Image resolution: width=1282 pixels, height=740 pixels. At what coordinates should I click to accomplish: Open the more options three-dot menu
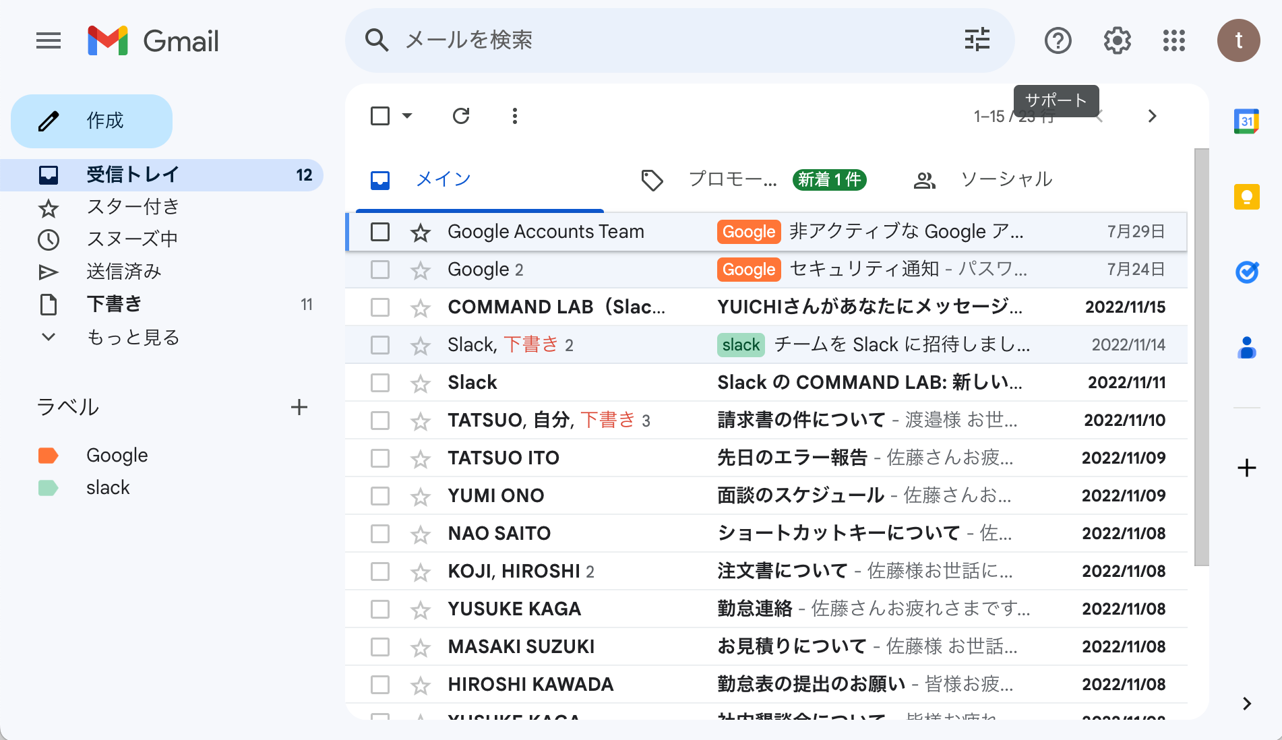point(514,116)
